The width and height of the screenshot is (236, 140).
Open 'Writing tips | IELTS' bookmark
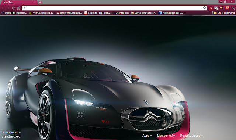click(x=171, y=13)
